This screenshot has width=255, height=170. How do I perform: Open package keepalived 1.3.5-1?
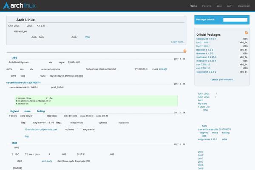206,39
